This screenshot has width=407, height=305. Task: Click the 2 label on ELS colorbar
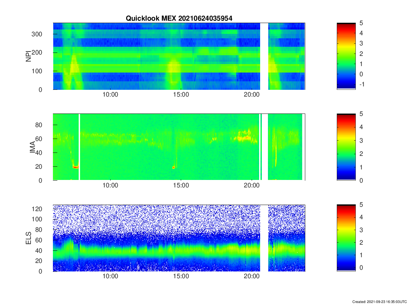coord(362,242)
